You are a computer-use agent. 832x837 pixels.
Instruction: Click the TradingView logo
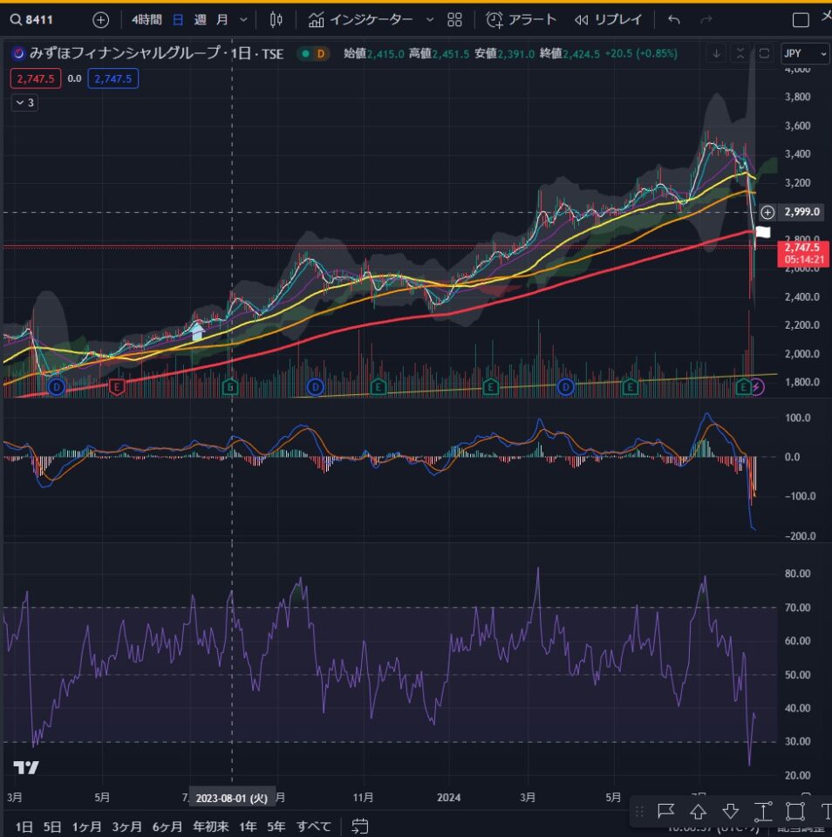[x=26, y=767]
